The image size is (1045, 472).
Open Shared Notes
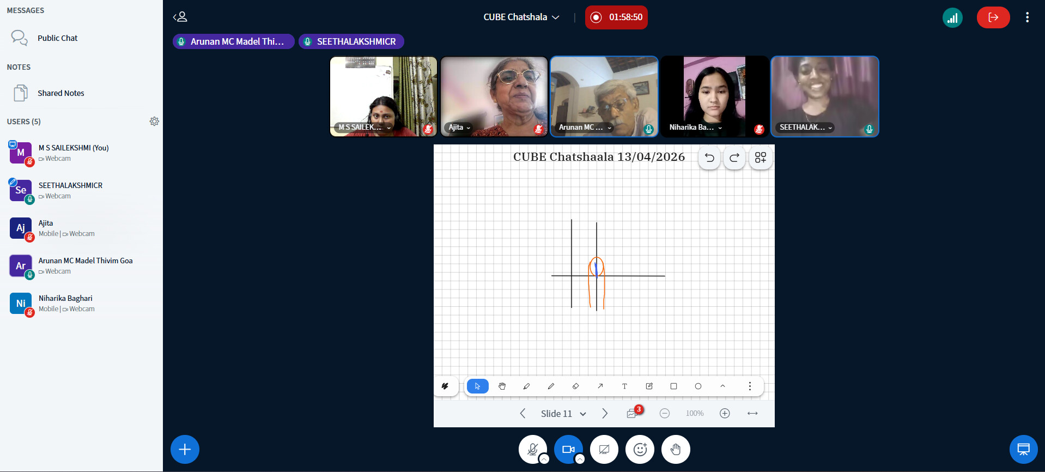tap(60, 93)
